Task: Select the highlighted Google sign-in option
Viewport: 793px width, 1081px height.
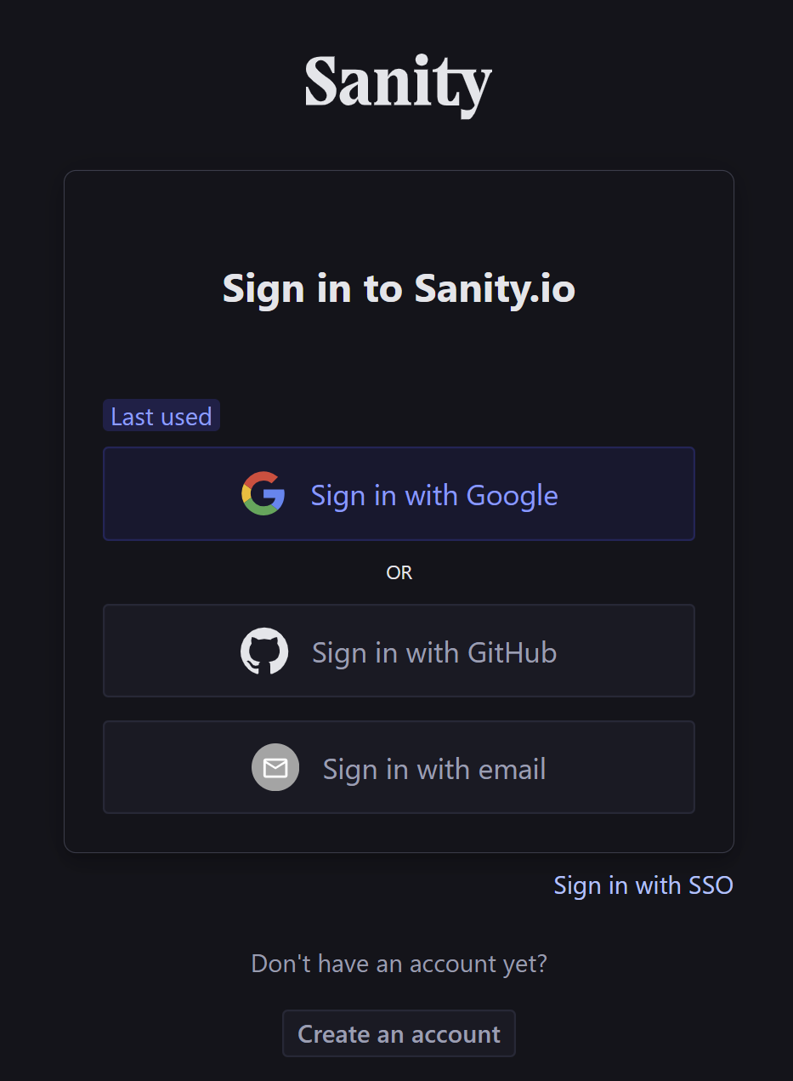Action: coord(399,493)
